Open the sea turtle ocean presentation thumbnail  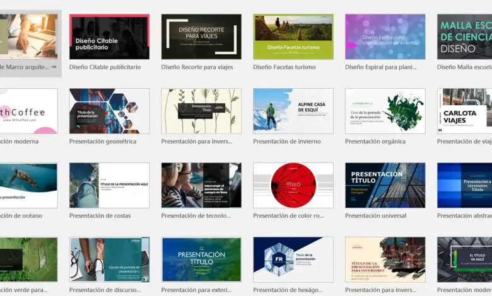[x=28, y=185]
